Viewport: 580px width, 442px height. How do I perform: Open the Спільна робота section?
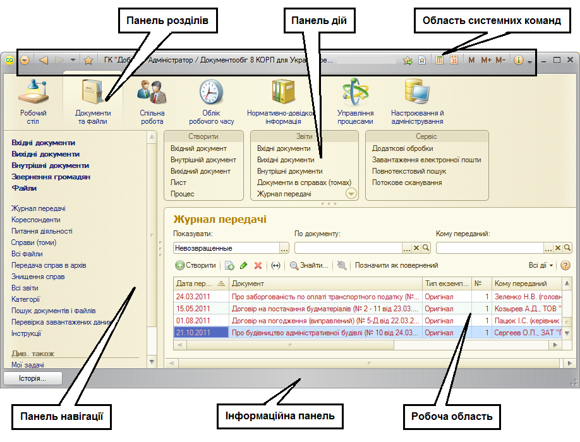(152, 101)
